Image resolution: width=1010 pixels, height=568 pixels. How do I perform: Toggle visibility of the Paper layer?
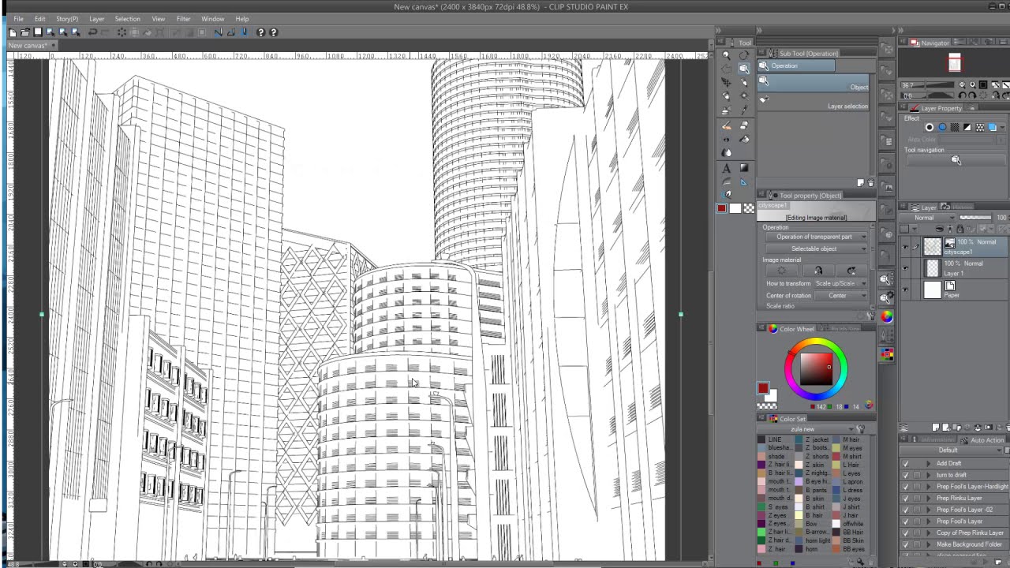click(x=905, y=290)
